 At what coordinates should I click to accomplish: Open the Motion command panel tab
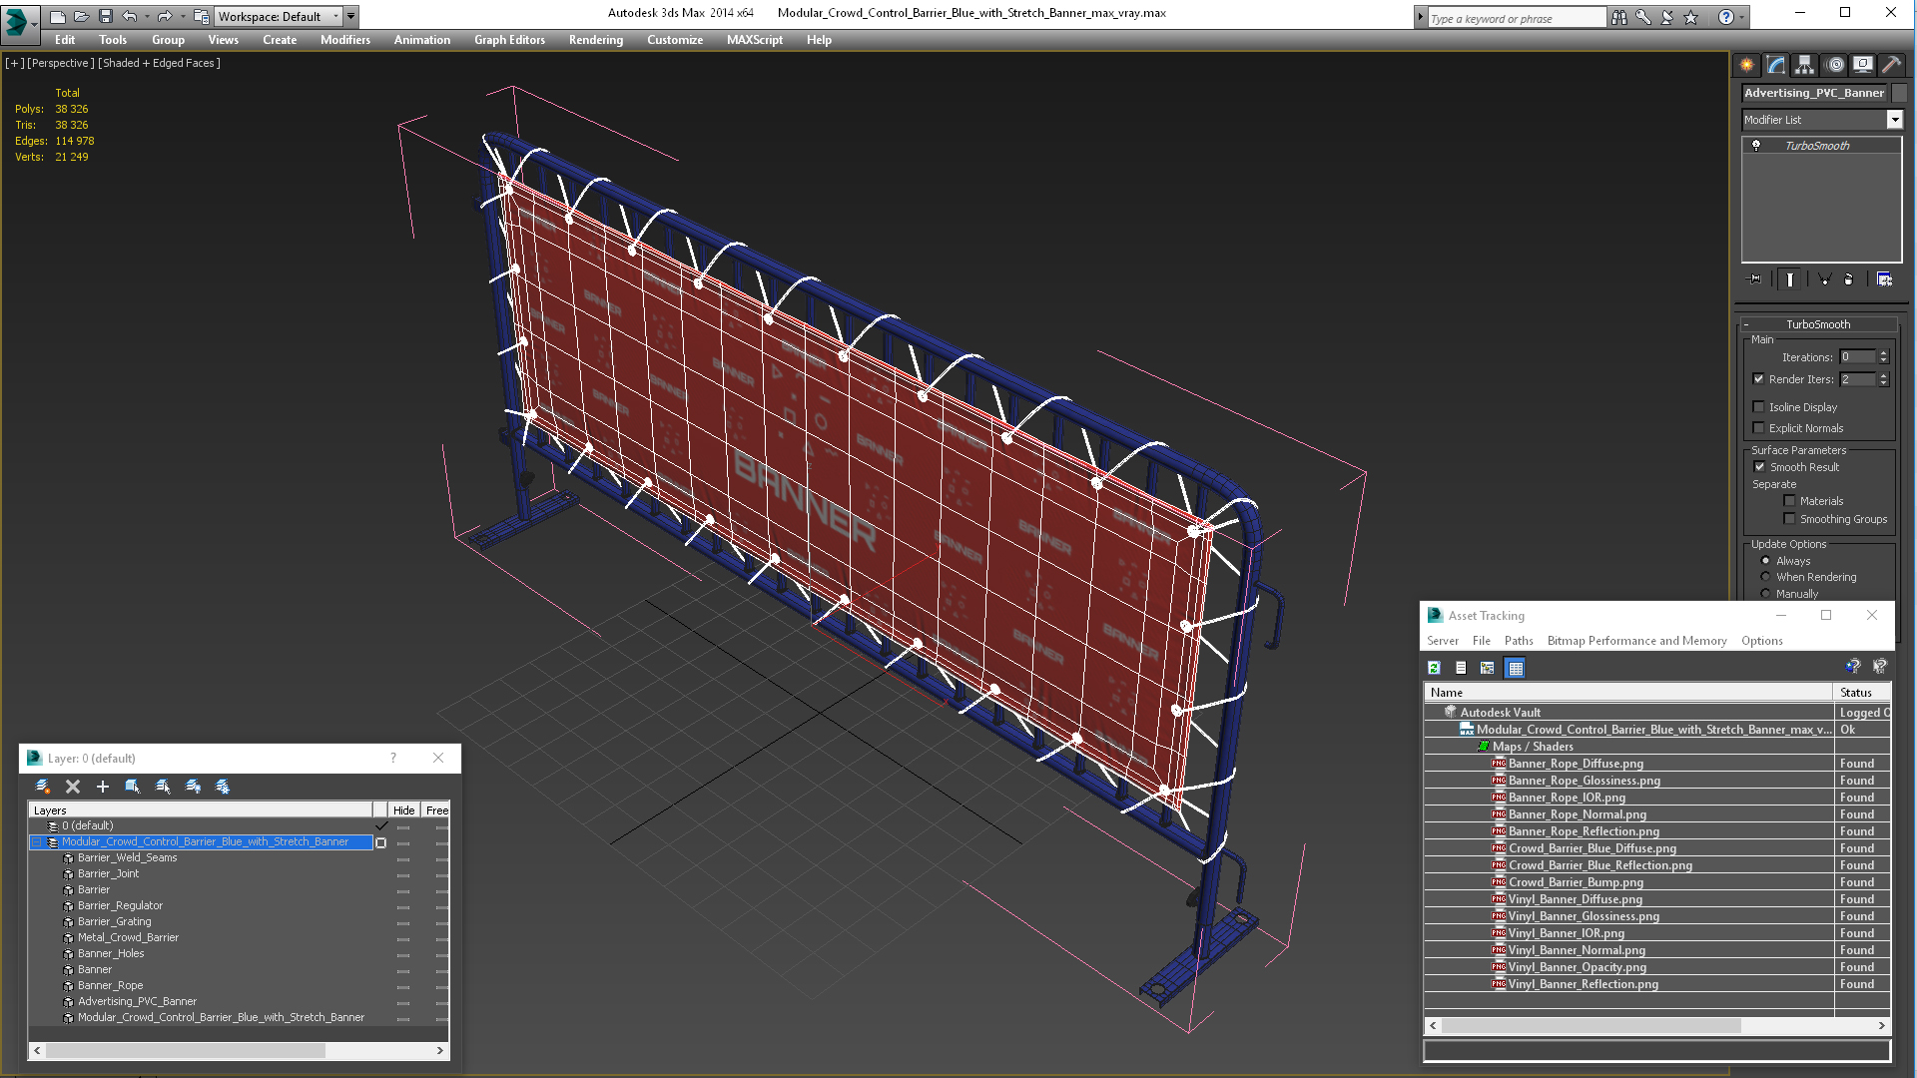coord(1835,65)
